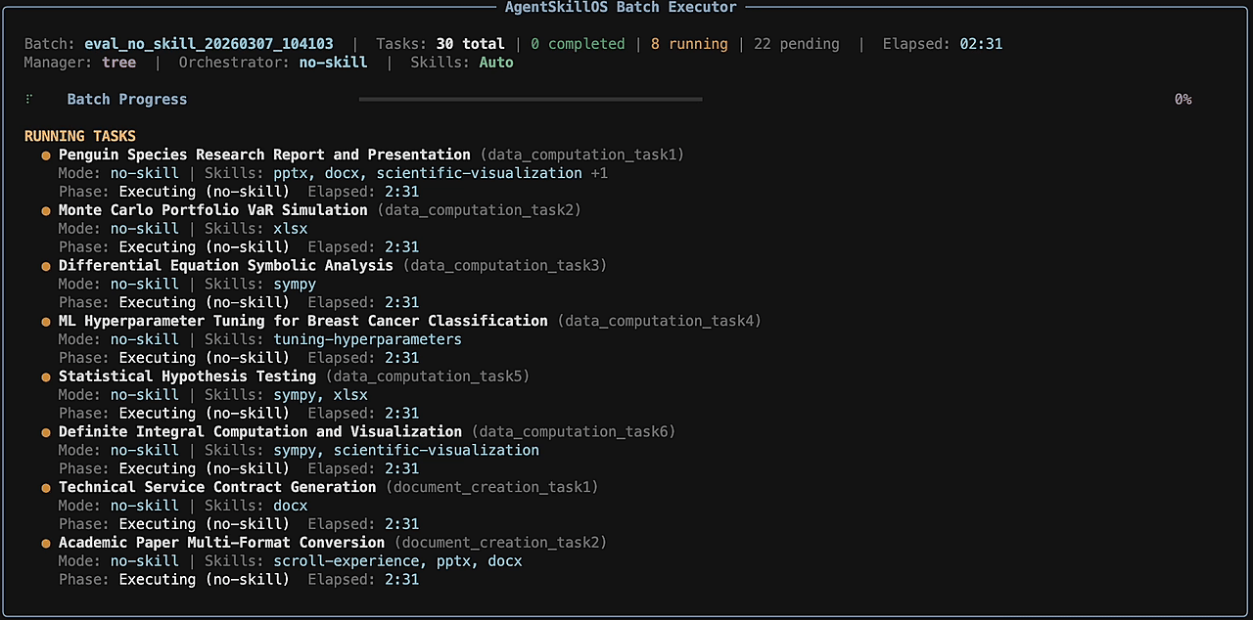This screenshot has height=620, width=1253.
Task: Click the header Elapsed 02:31 value
Action: (981, 44)
